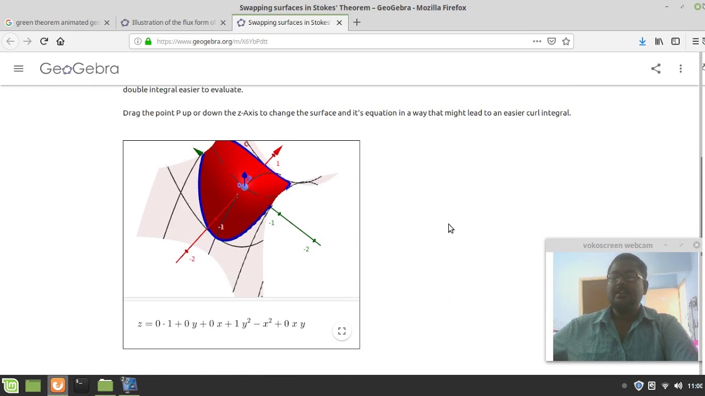Viewport: 705px width, 396px height.
Task: Open the Firefox application menu
Action: (696, 41)
